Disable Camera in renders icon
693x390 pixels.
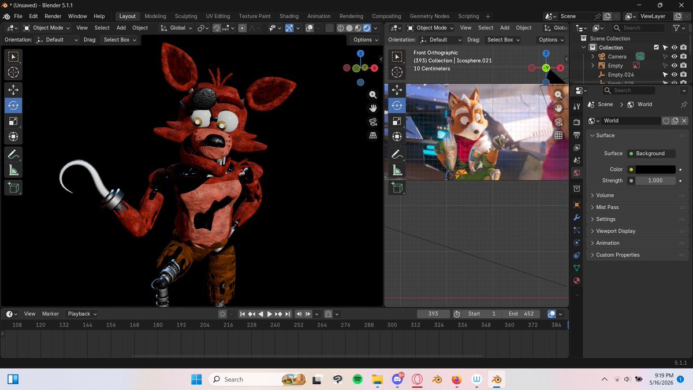coord(683,57)
